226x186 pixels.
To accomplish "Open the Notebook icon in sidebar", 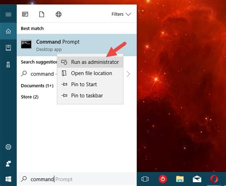I will click(8, 48).
